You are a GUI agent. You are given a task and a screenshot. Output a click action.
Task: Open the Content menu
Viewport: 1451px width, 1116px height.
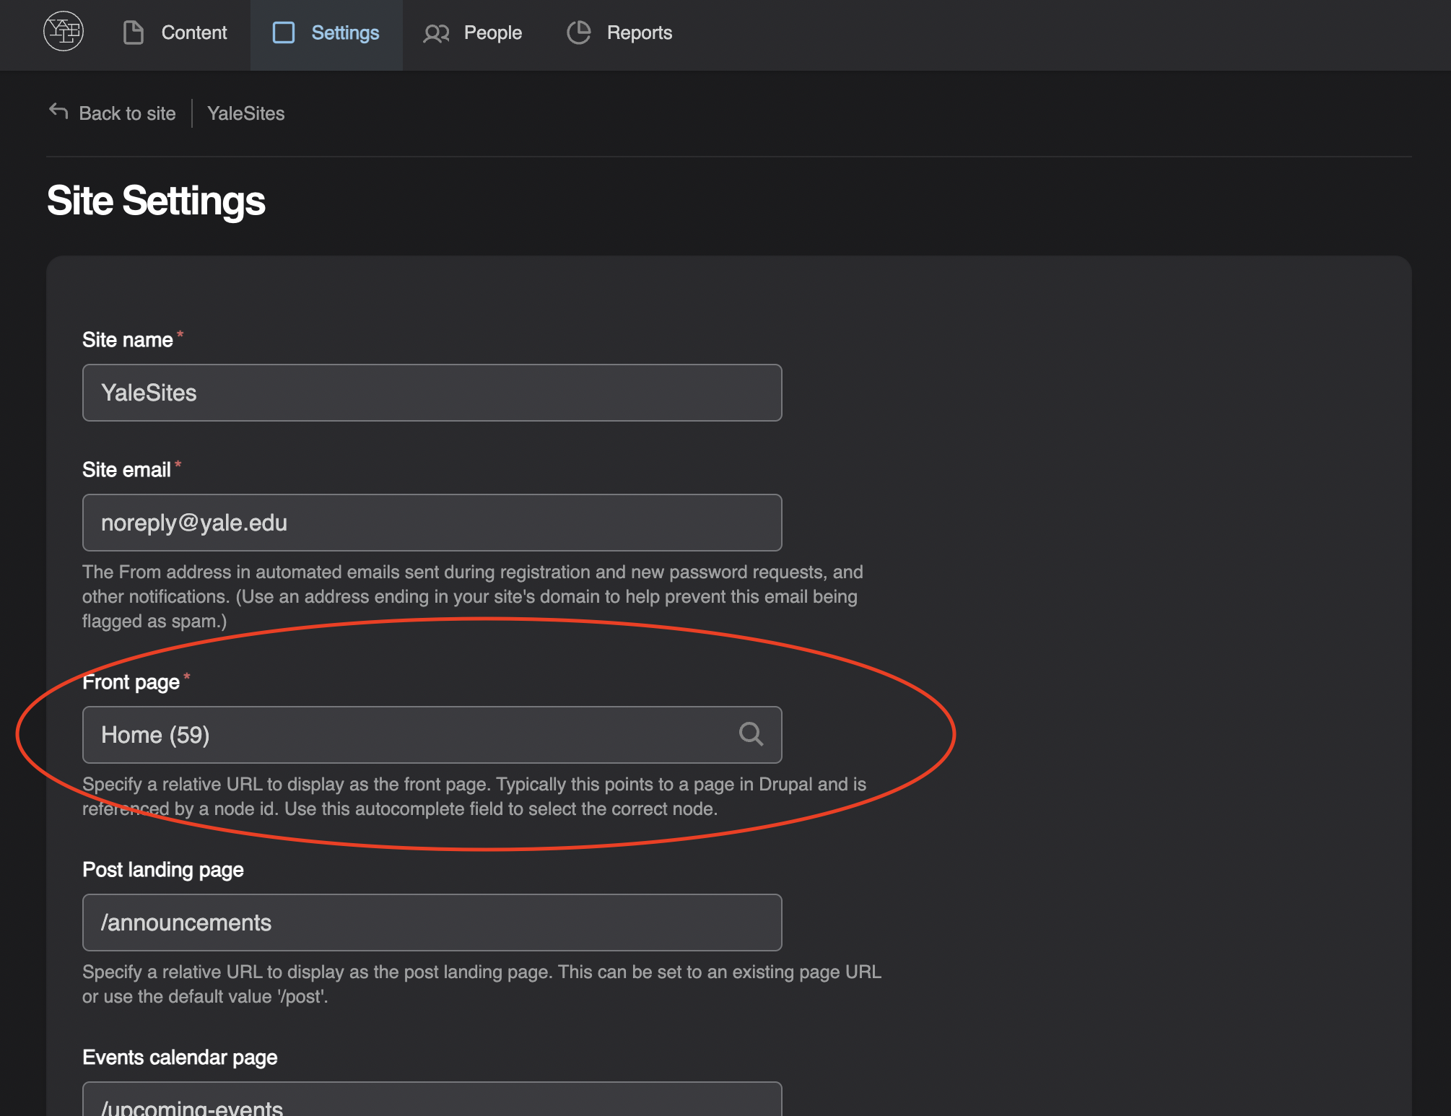pos(175,33)
